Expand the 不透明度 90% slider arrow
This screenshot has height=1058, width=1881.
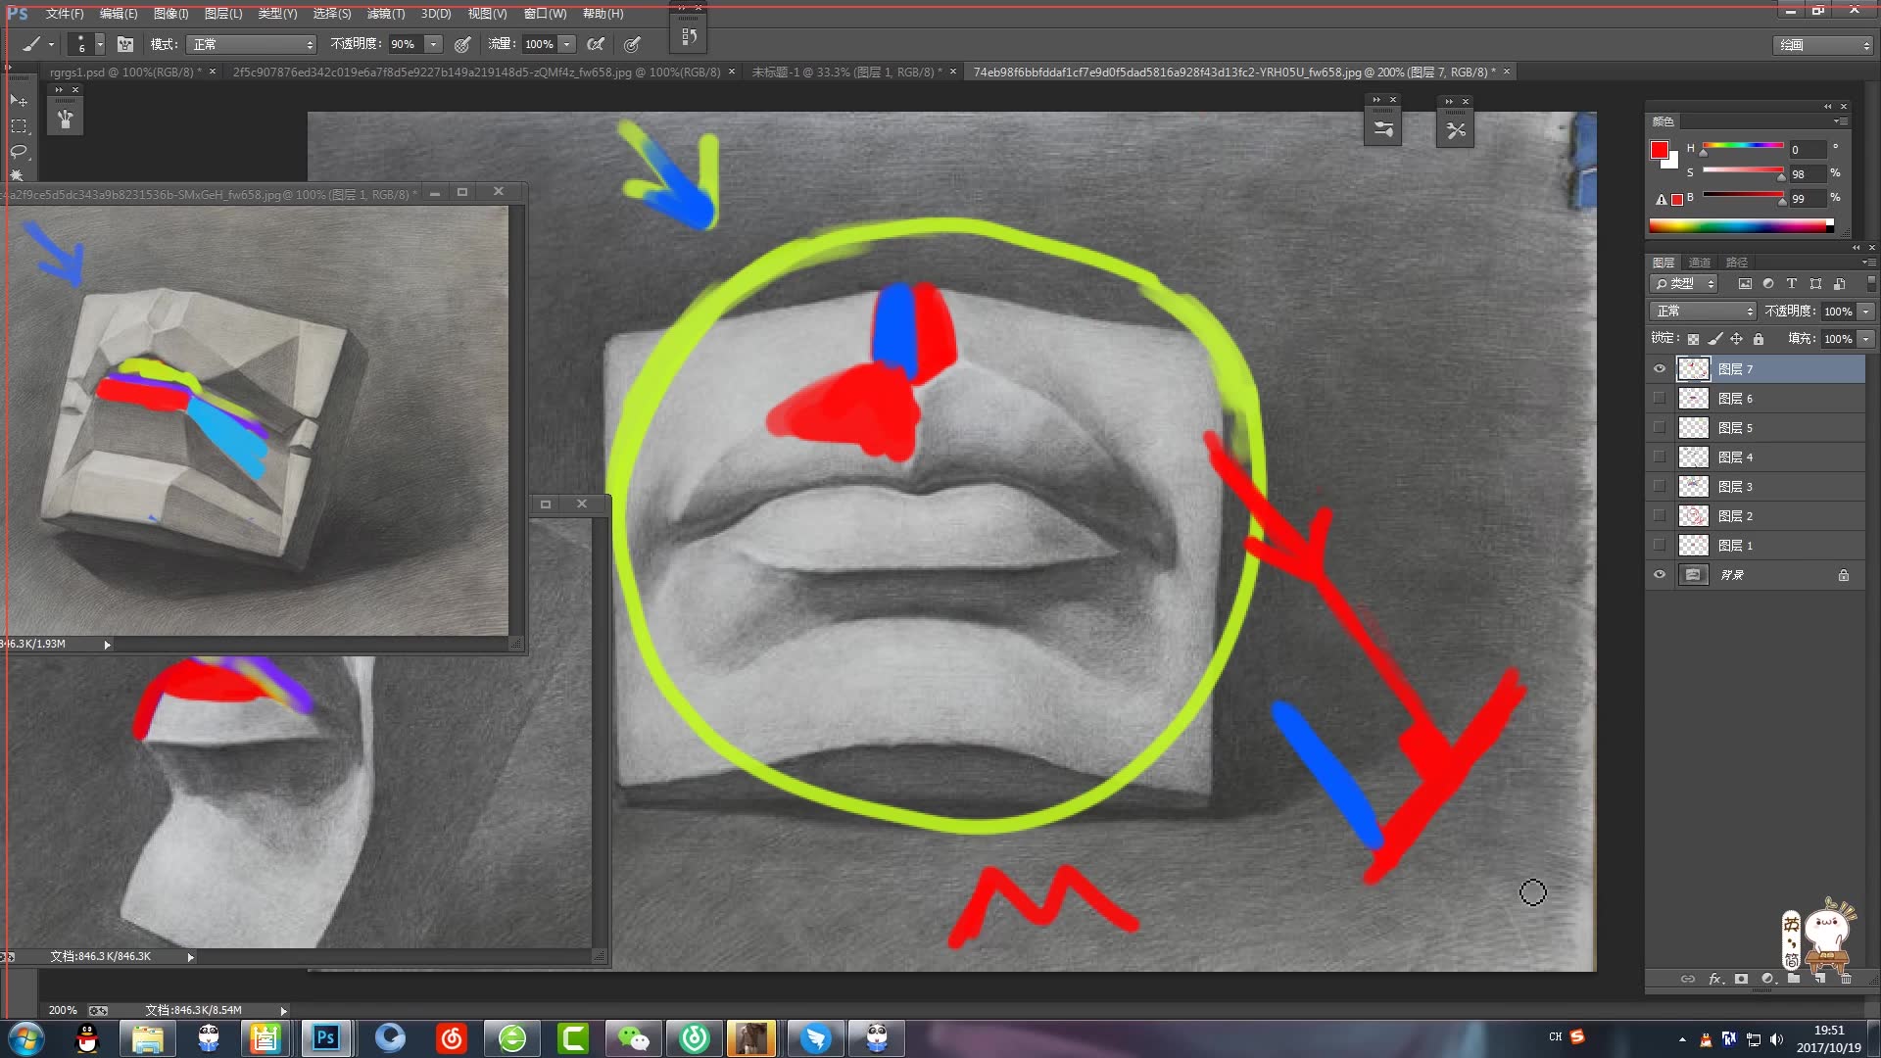[433, 44]
